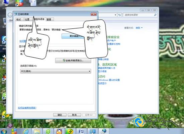Image resolution: width=184 pixels, height=134 pixels.
Task: Click the 更改键盘 button
Action: (73, 36)
